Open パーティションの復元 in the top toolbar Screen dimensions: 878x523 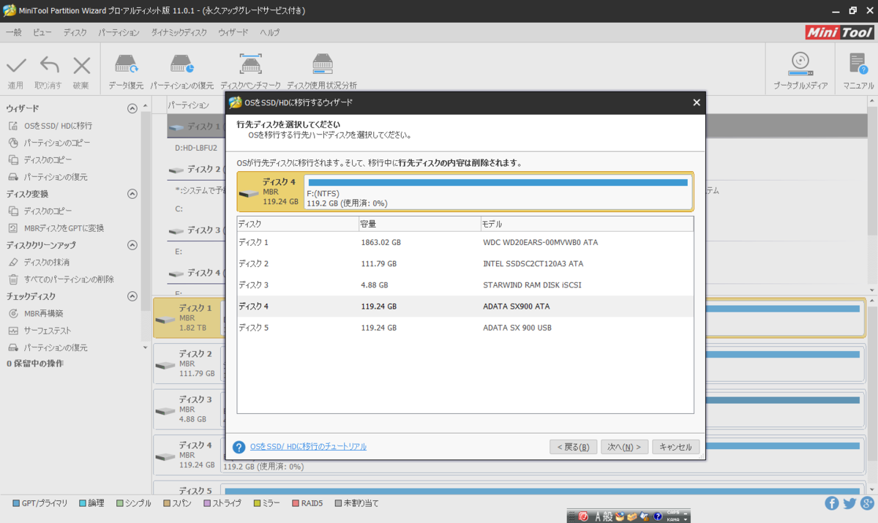click(x=182, y=72)
